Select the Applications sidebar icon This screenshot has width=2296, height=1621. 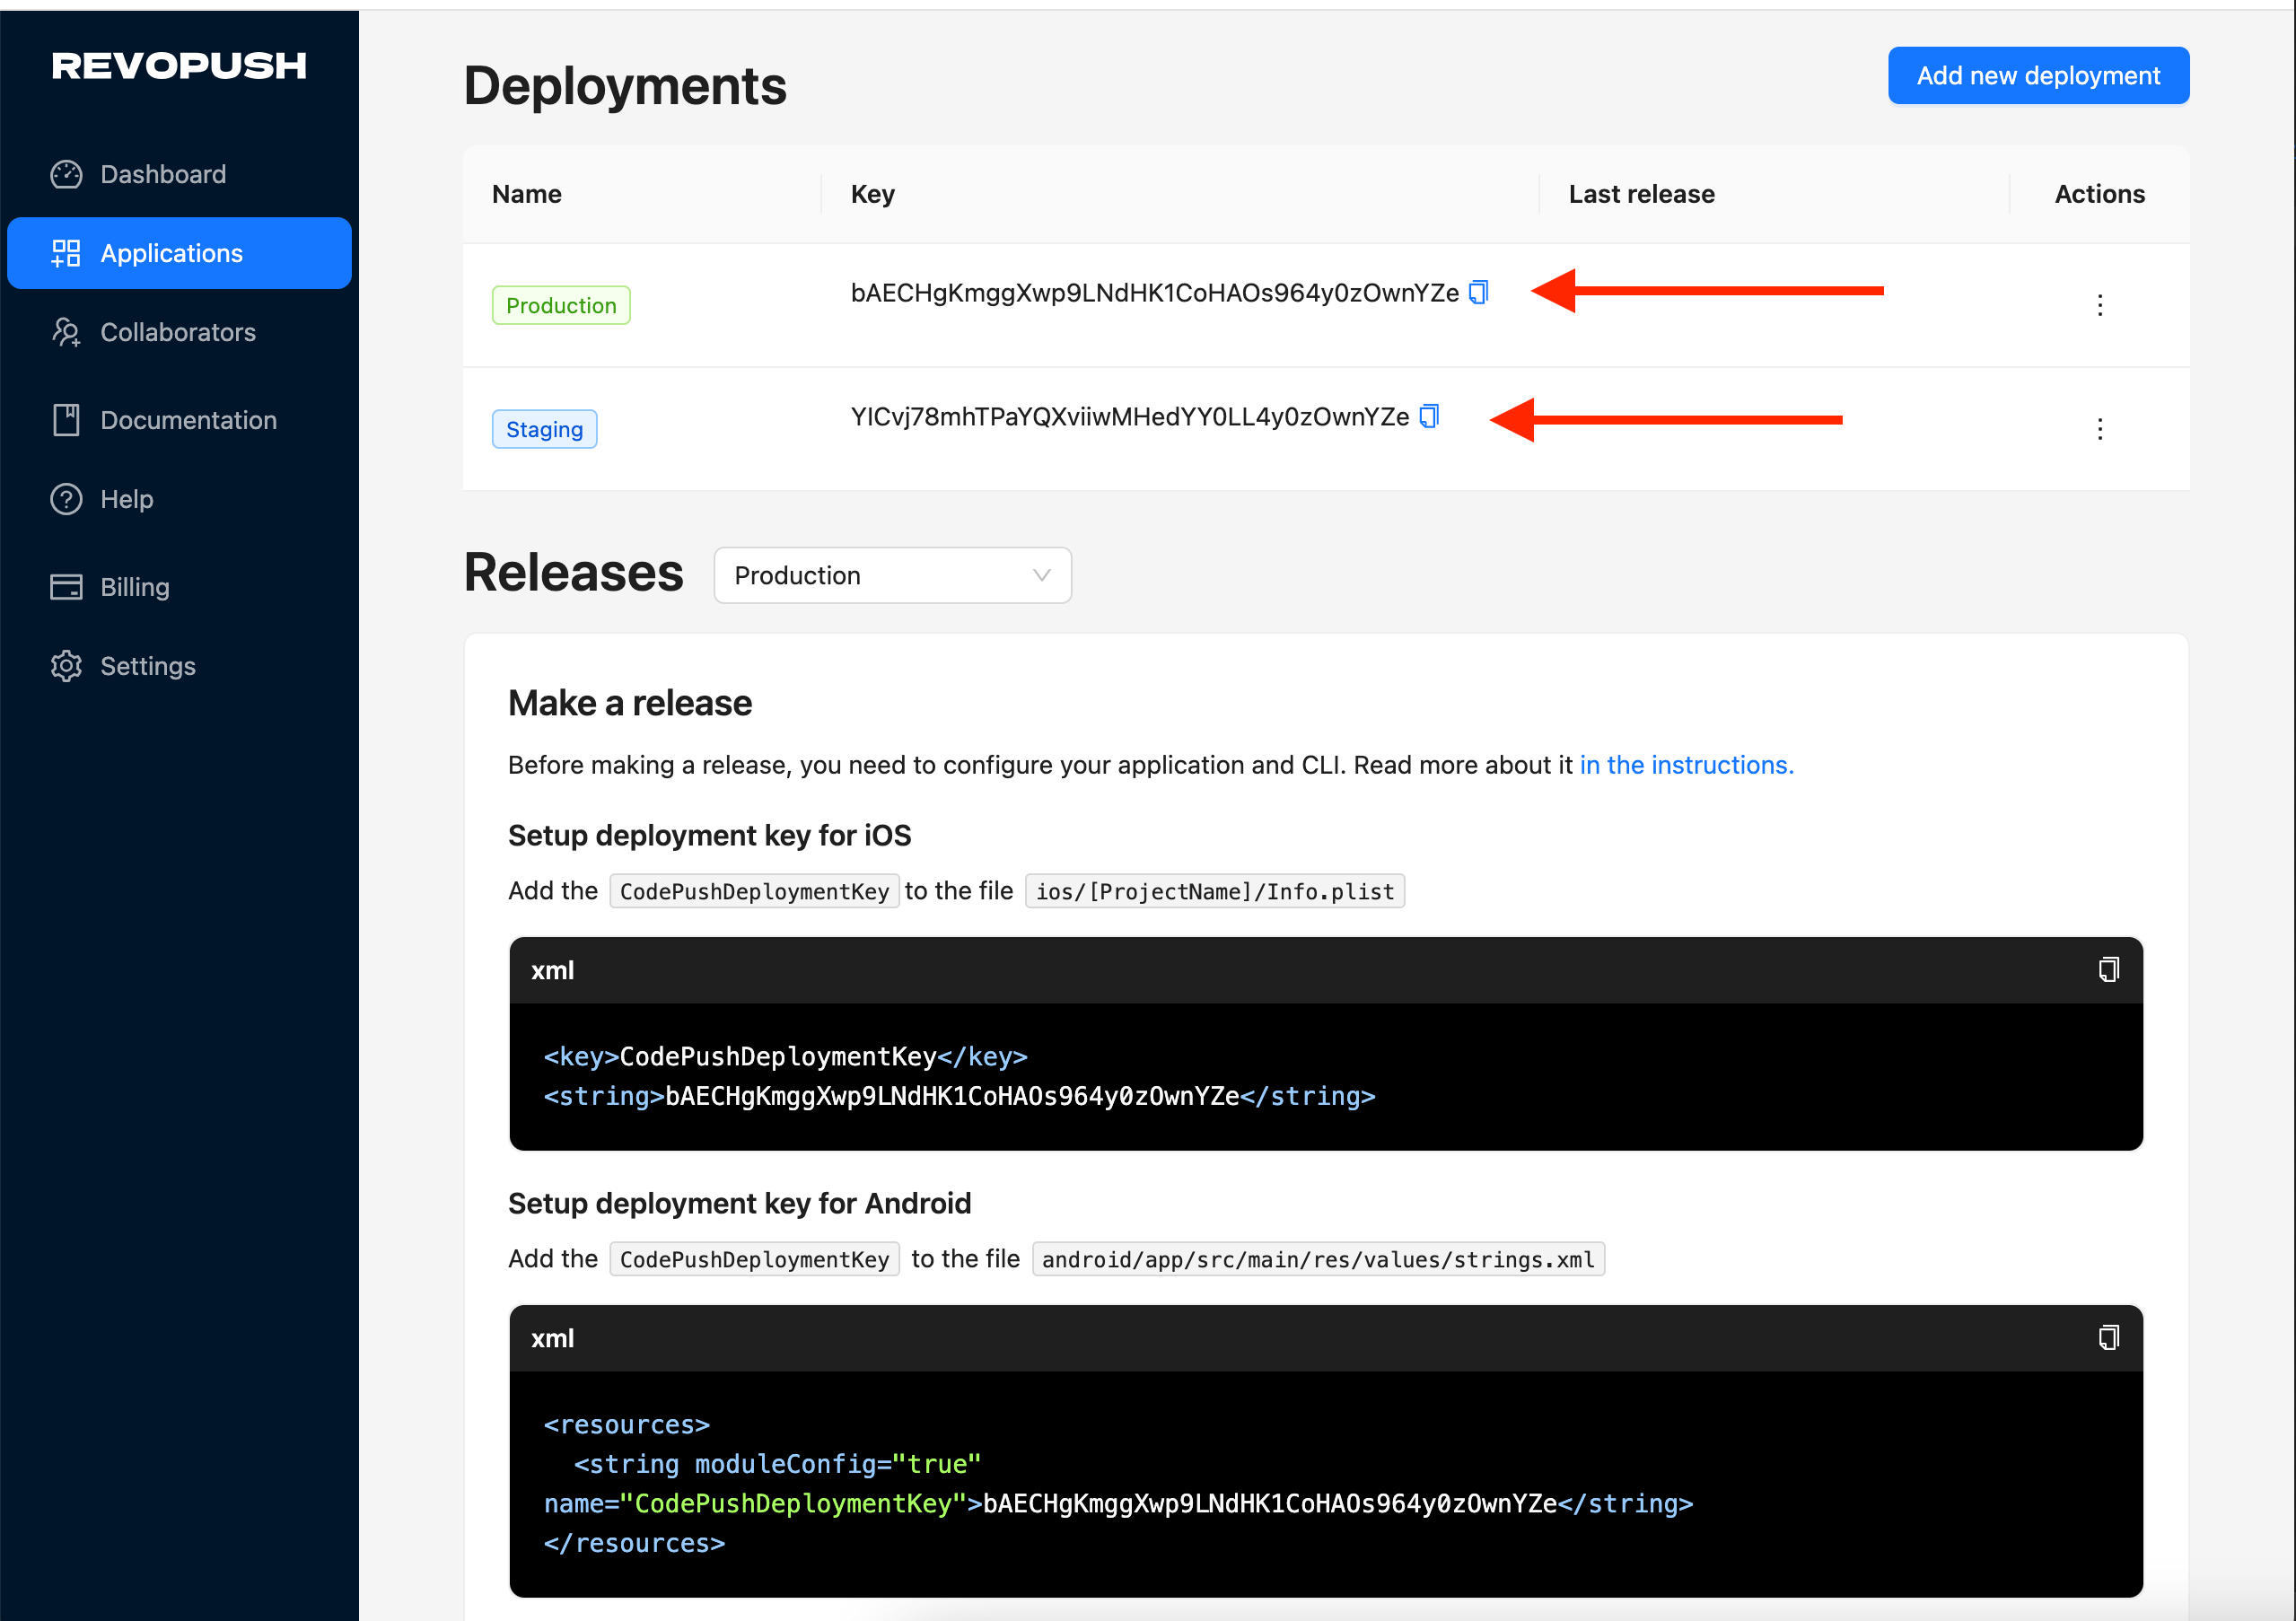point(66,253)
